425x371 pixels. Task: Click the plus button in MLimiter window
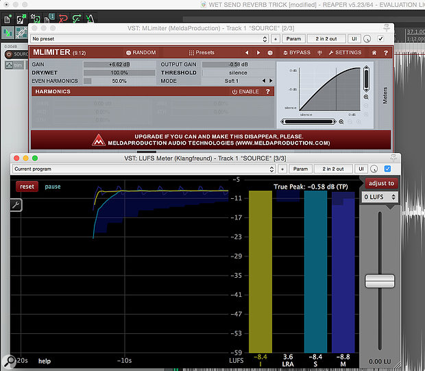276,39
